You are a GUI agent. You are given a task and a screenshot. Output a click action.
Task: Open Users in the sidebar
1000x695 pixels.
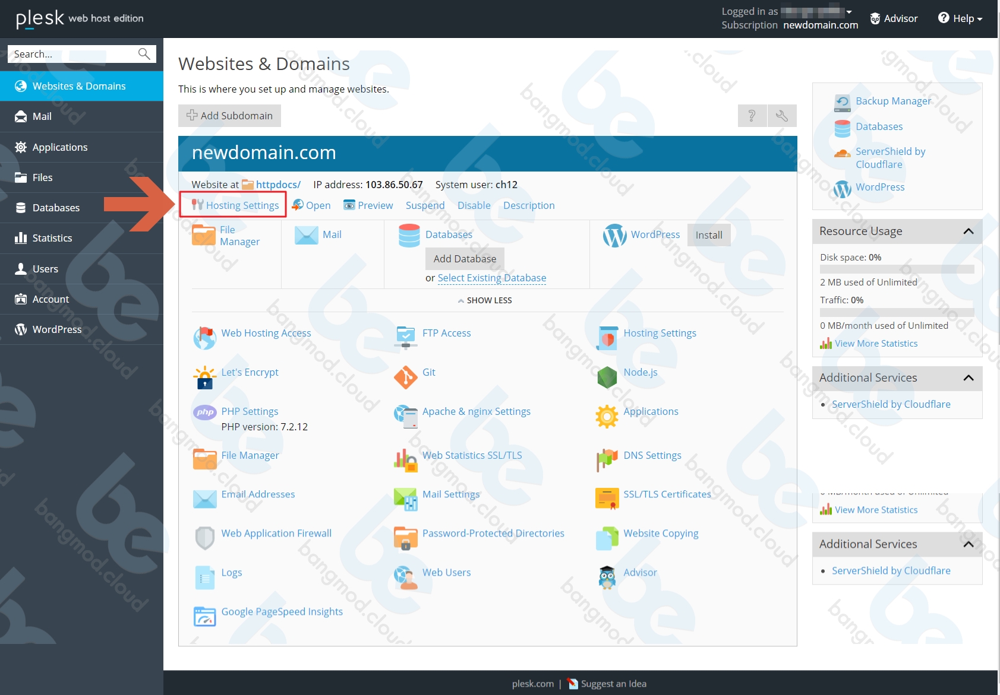tap(82, 269)
